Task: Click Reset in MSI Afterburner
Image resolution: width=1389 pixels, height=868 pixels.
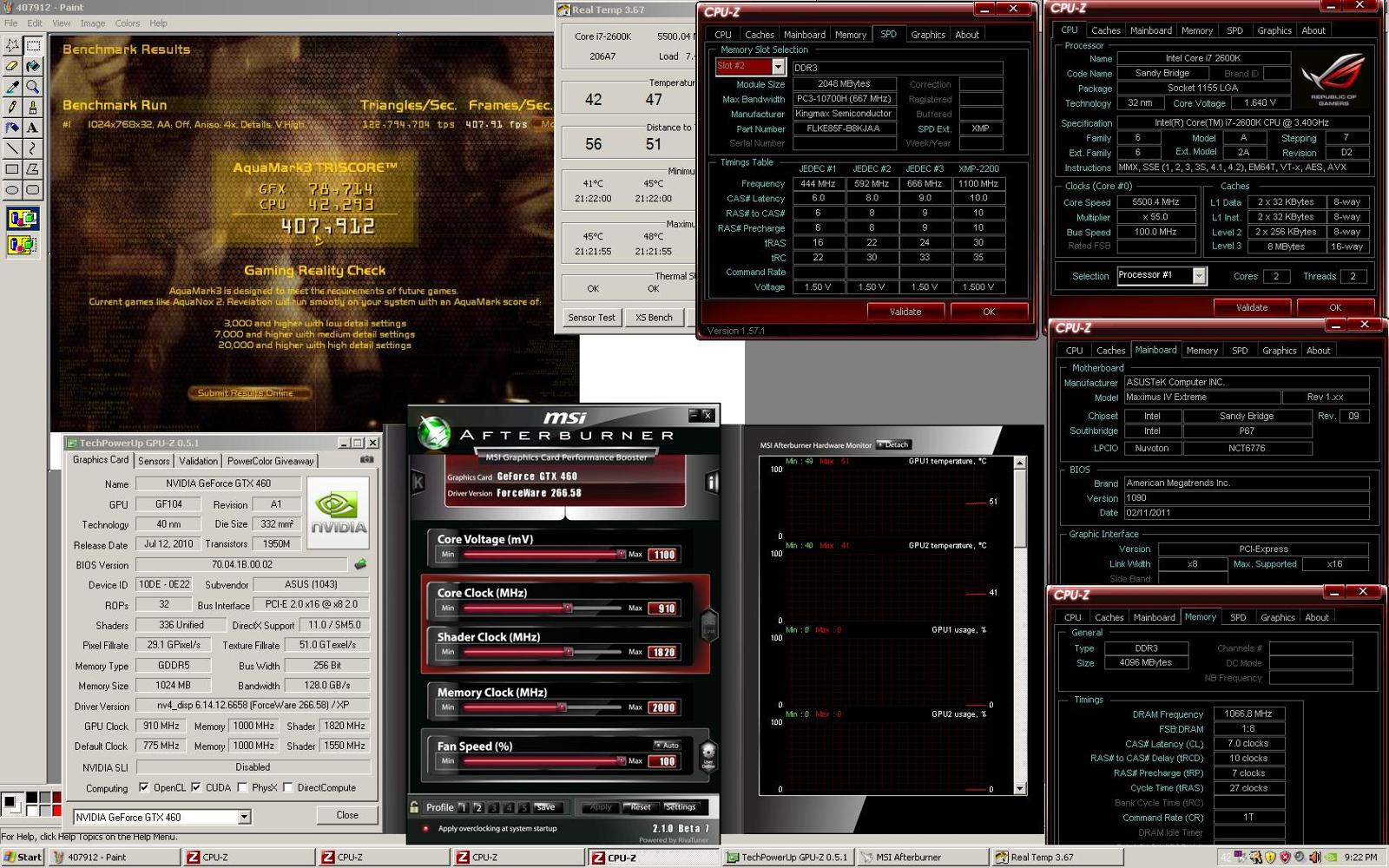Action: click(641, 807)
